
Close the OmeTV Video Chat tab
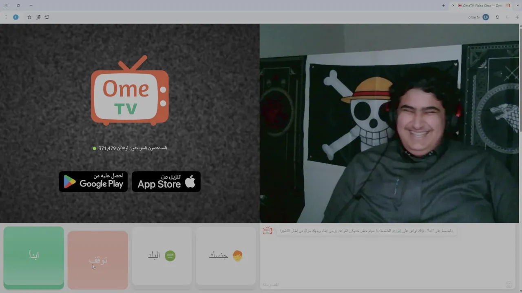click(x=453, y=6)
